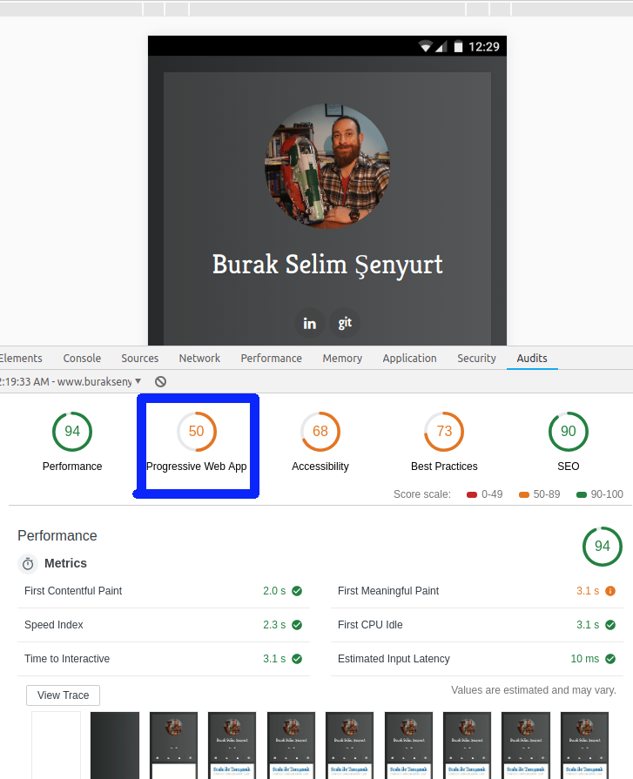
Task: Expand the First Contentful Paint metric row
Action: click(163, 591)
